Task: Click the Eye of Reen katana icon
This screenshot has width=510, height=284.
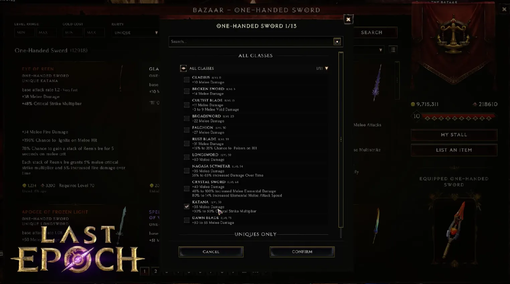Action: (121, 78)
